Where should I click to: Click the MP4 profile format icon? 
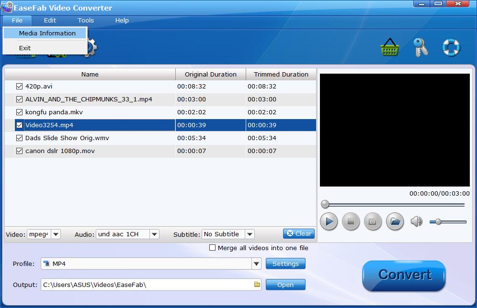click(46, 264)
